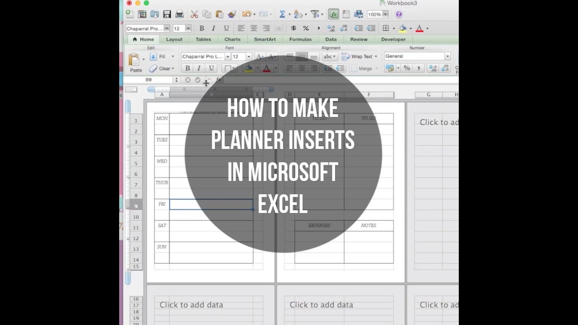Undo the last action
This screenshot has width=578, height=325.
pyautogui.click(x=246, y=14)
